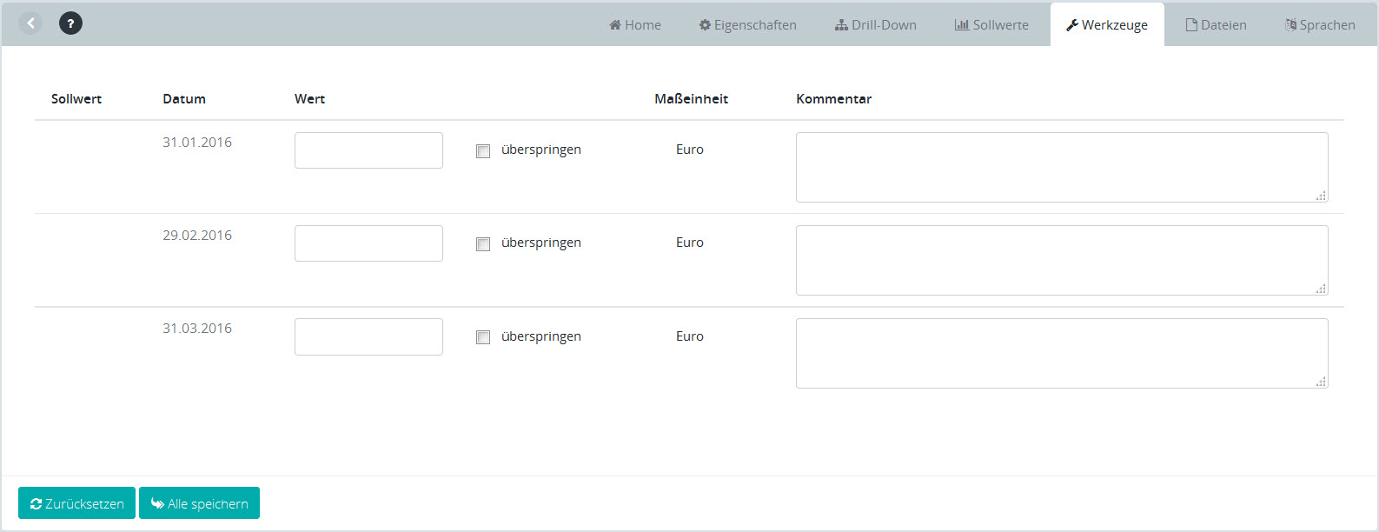Open the Drill-Down tab

tap(875, 25)
